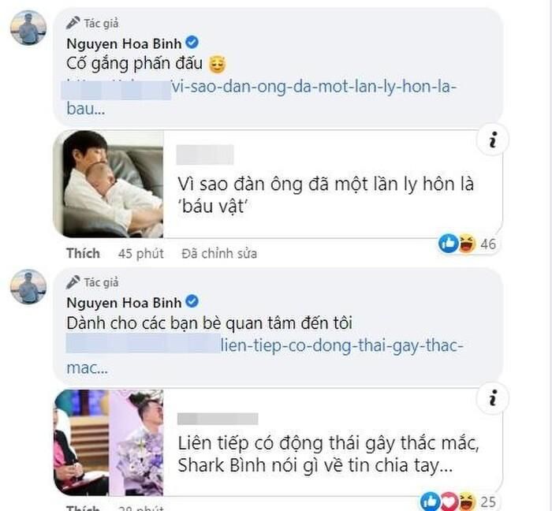This screenshot has height=511, width=552.
Task: Click the Tác giả microphone icon in the first comment
Action: tap(73, 23)
